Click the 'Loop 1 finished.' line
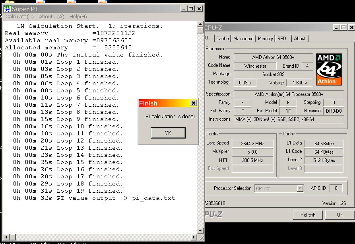The image size is (355, 244). point(66,62)
